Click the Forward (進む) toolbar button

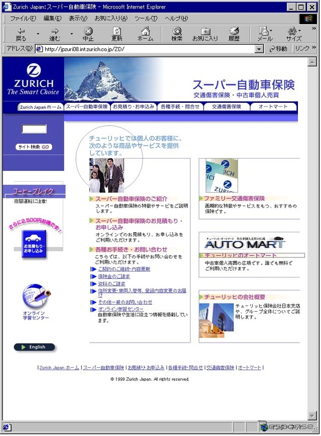(x=55, y=34)
